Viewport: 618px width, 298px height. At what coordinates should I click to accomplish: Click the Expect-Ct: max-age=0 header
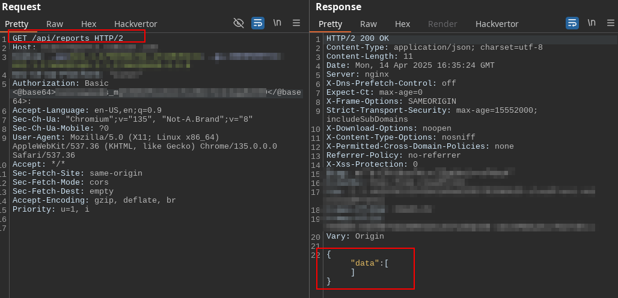point(375,92)
